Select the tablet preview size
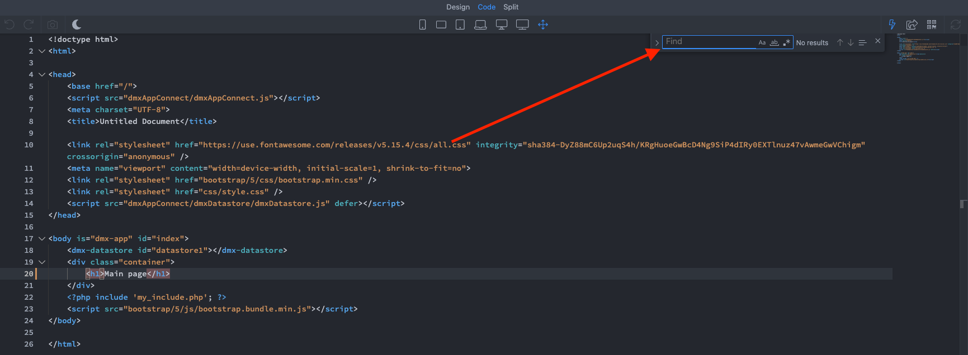The image size is (968, 355). pos(460,25)
